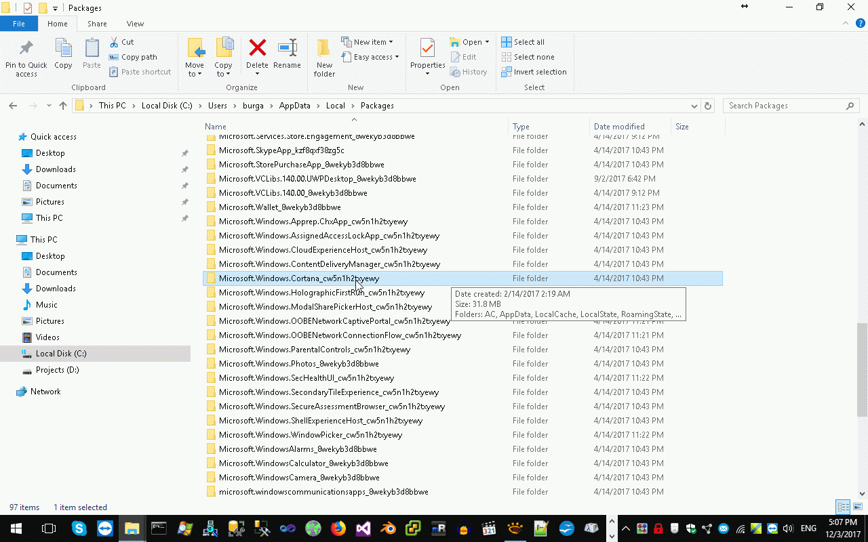
Task: Cut the selected folder with the ribbon Cut button
Action: (x=122, y=42)
